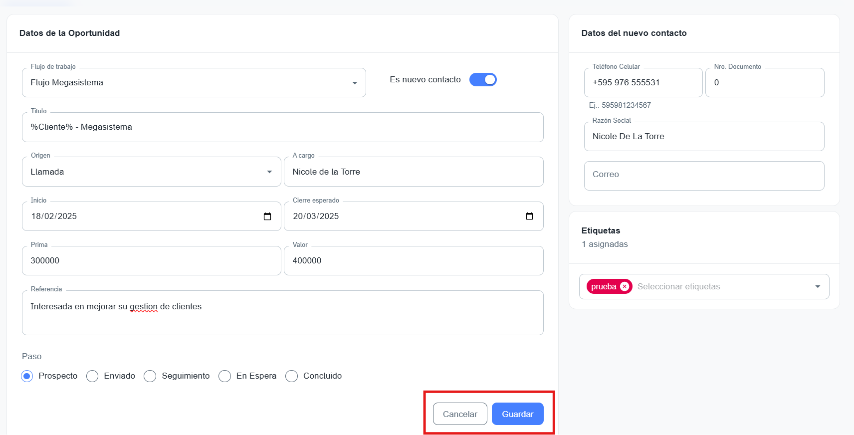Choose the Seguimiento radio option
The width and height of the screenshot is (854, 435).
point(150,376)
